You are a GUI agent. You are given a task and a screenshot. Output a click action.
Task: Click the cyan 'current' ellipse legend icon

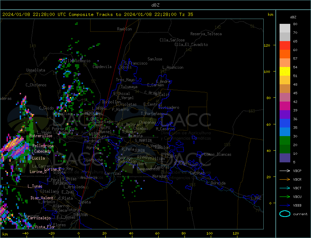[285, 214]
